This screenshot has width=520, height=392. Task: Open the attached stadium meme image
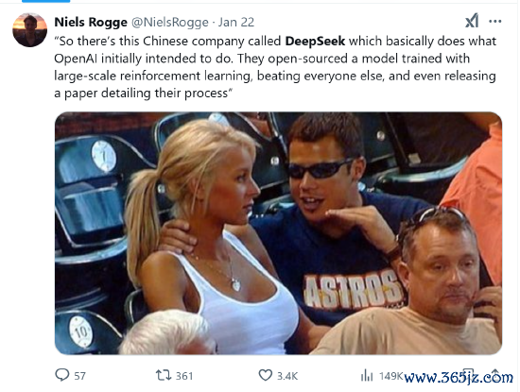278,233
